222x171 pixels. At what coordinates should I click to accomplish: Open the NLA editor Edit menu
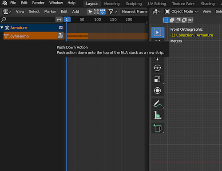(64, 12)
